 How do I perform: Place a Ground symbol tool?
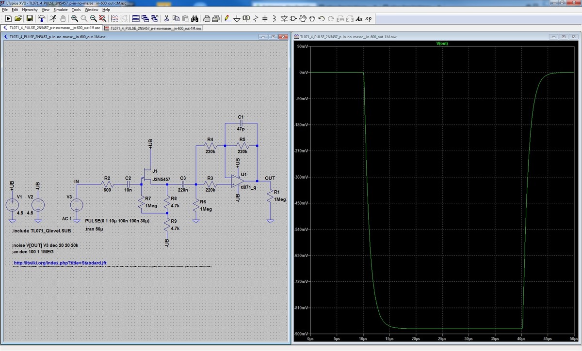pyautogui.click(x=237, y=18)
